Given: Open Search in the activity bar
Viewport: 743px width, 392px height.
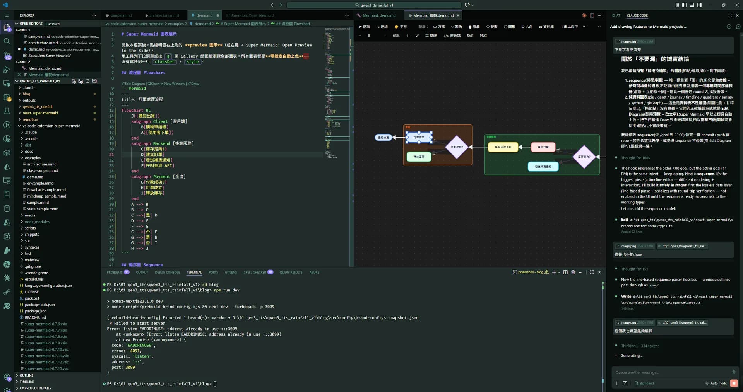Looking at the screenshot, I should (x=7, y=41).
